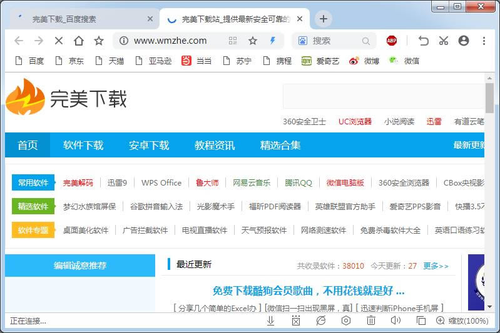Open the 微博 bookmark
Viewport: 500px width, 333px height.
364,61
